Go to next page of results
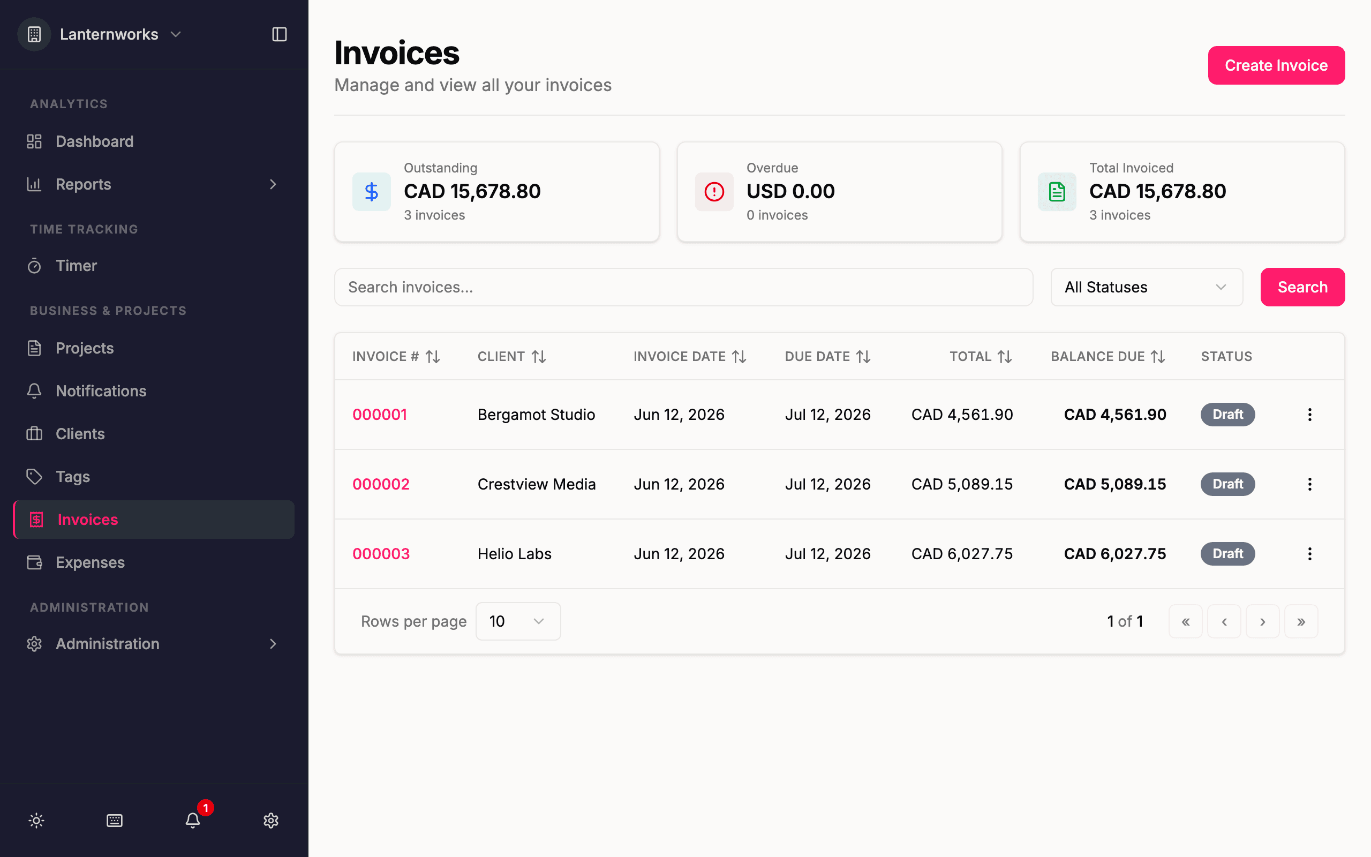 [1262, 621]
